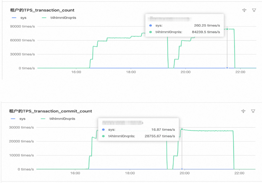Toggle t4hlmml0nqnls legend in transaction_count chart
Screen dimensions: 262x183
point(59,18)
